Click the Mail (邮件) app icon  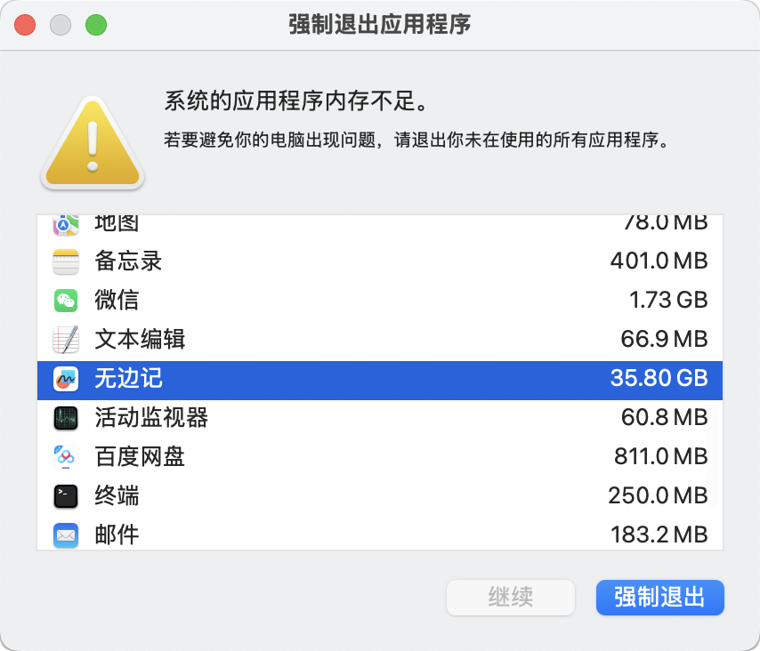click(66, 534)
